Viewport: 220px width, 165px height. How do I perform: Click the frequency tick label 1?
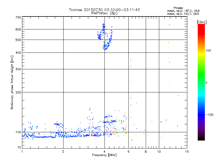pos(22,152)
